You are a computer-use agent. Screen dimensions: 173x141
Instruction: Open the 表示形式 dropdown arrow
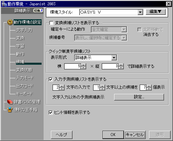click(114, 58)
